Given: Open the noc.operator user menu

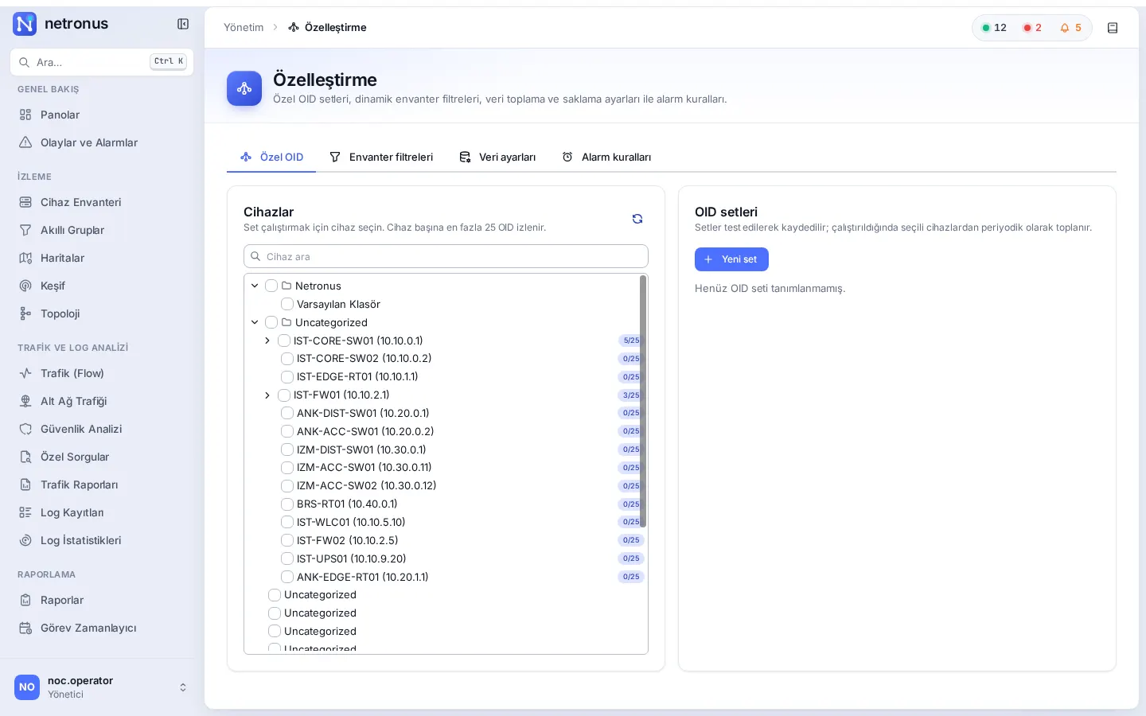Looking at the screenshot, I should 102,687.
